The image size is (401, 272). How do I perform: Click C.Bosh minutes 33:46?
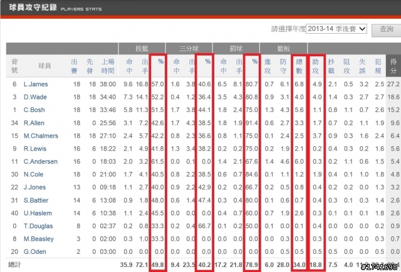tap(108, 110)
